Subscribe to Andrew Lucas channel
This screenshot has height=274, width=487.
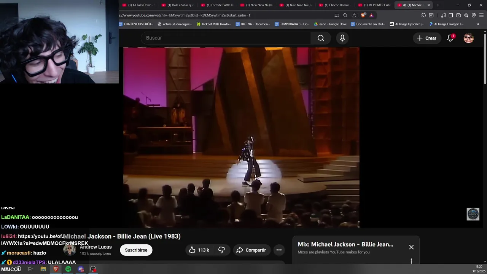136,250
